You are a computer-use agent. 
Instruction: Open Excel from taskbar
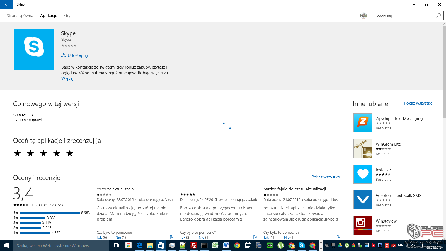pos(215,245)
